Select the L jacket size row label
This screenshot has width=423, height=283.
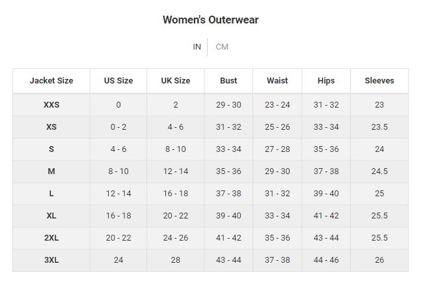pos(51,194)
